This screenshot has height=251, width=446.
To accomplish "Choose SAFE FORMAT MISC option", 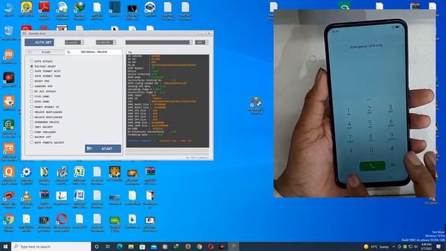I will click(x=45, y=71).
